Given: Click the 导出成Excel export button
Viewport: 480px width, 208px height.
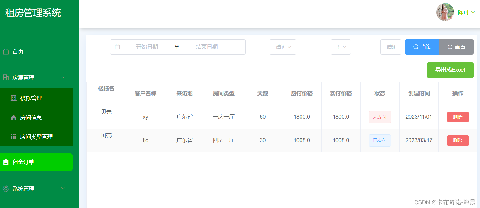Looking at the screenshot, I should pyautogui.click(x=450, y=70).
